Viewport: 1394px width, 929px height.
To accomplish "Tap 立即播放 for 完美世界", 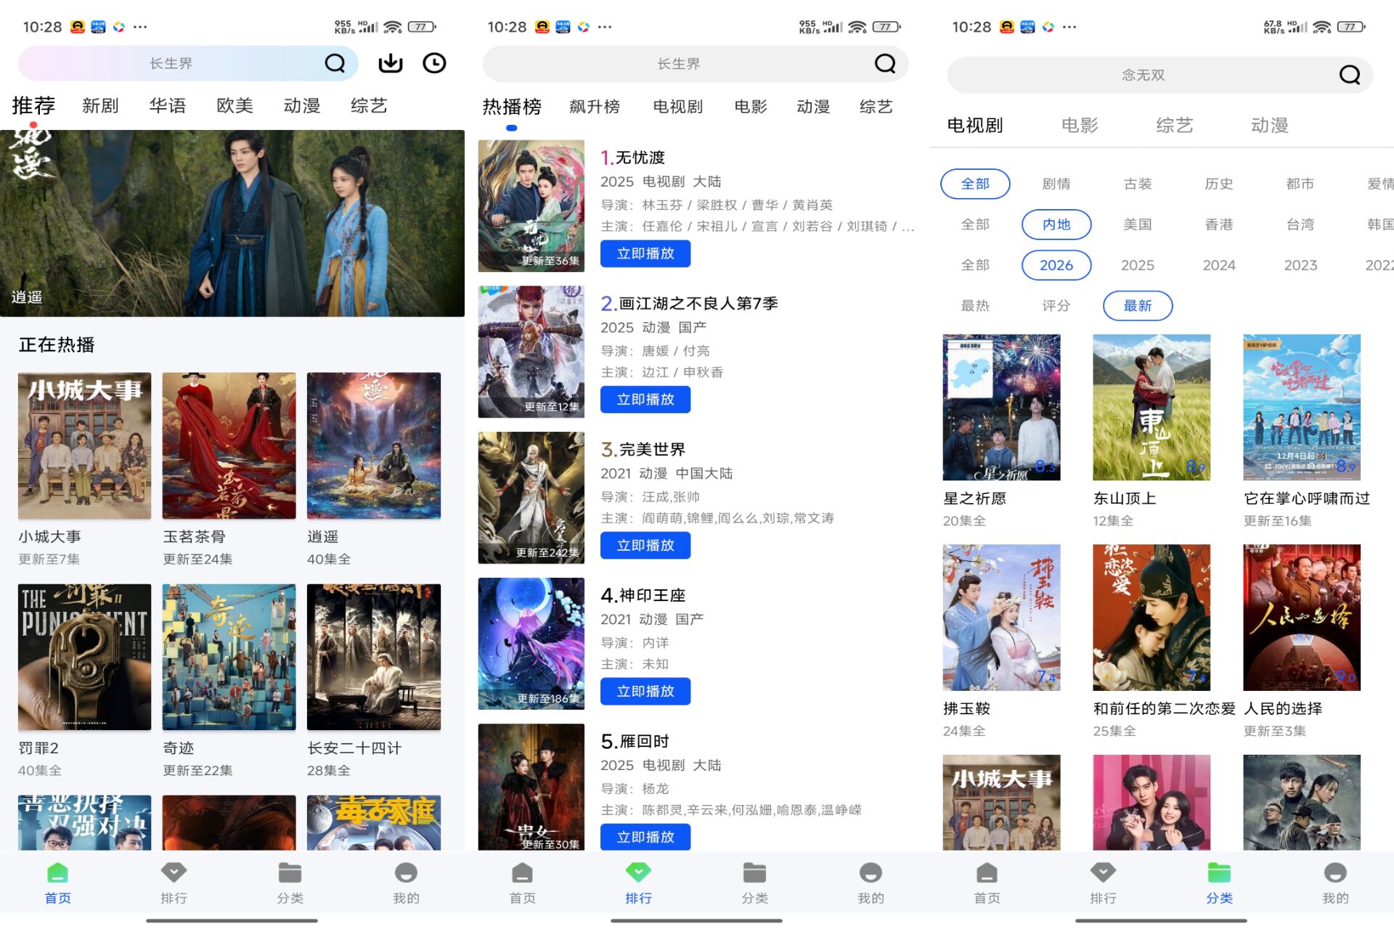I will click(645, 545).
